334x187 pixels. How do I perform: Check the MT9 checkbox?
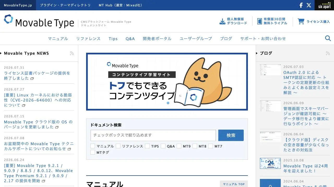179,146
